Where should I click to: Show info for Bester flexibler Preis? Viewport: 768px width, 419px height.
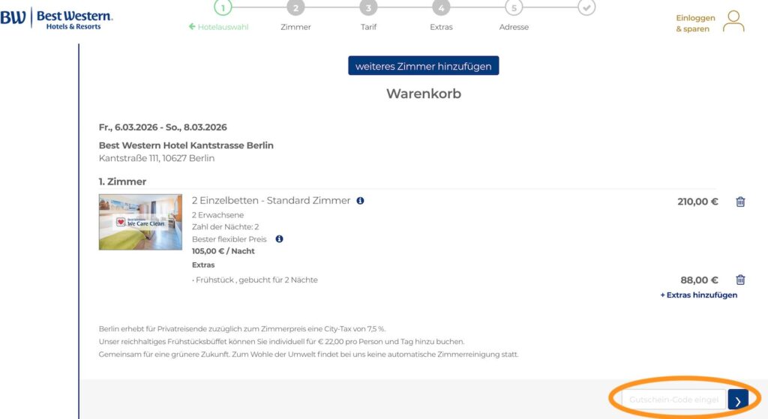(279, 239)
